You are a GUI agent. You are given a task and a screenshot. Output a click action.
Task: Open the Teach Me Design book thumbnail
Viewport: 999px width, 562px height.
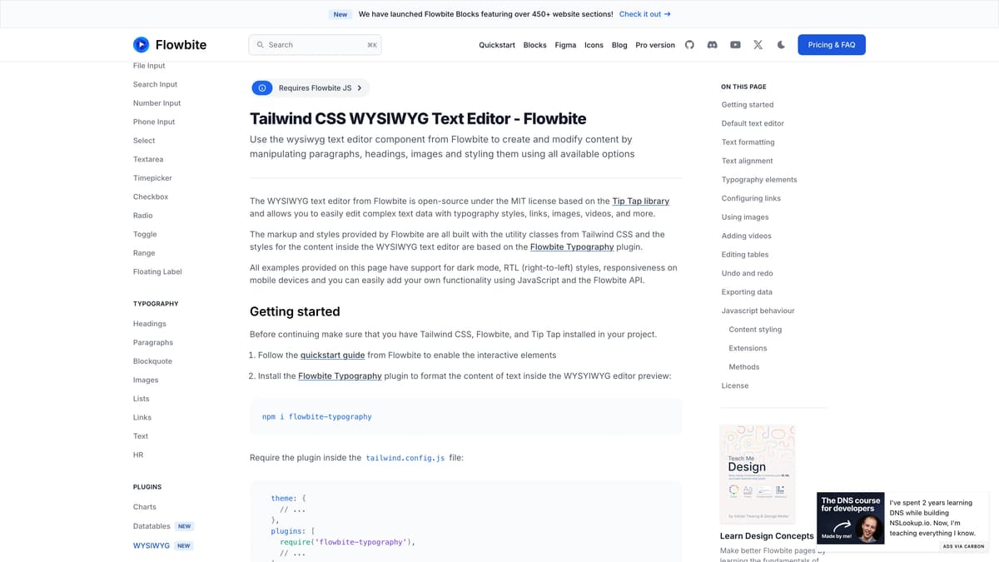(x=757, y=474)
